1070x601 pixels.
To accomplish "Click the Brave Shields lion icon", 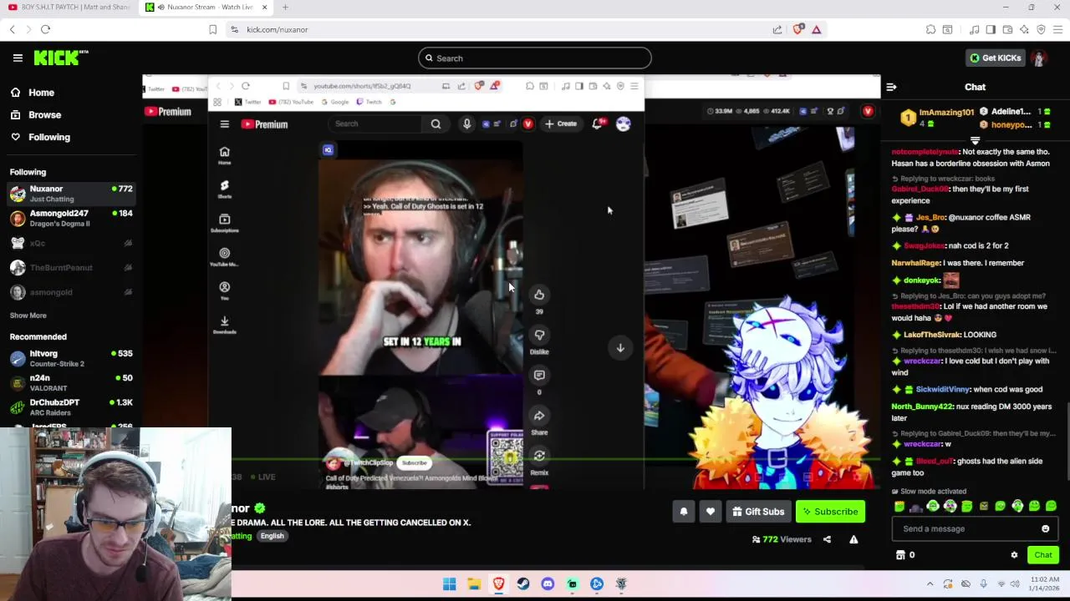I will 798,29.
